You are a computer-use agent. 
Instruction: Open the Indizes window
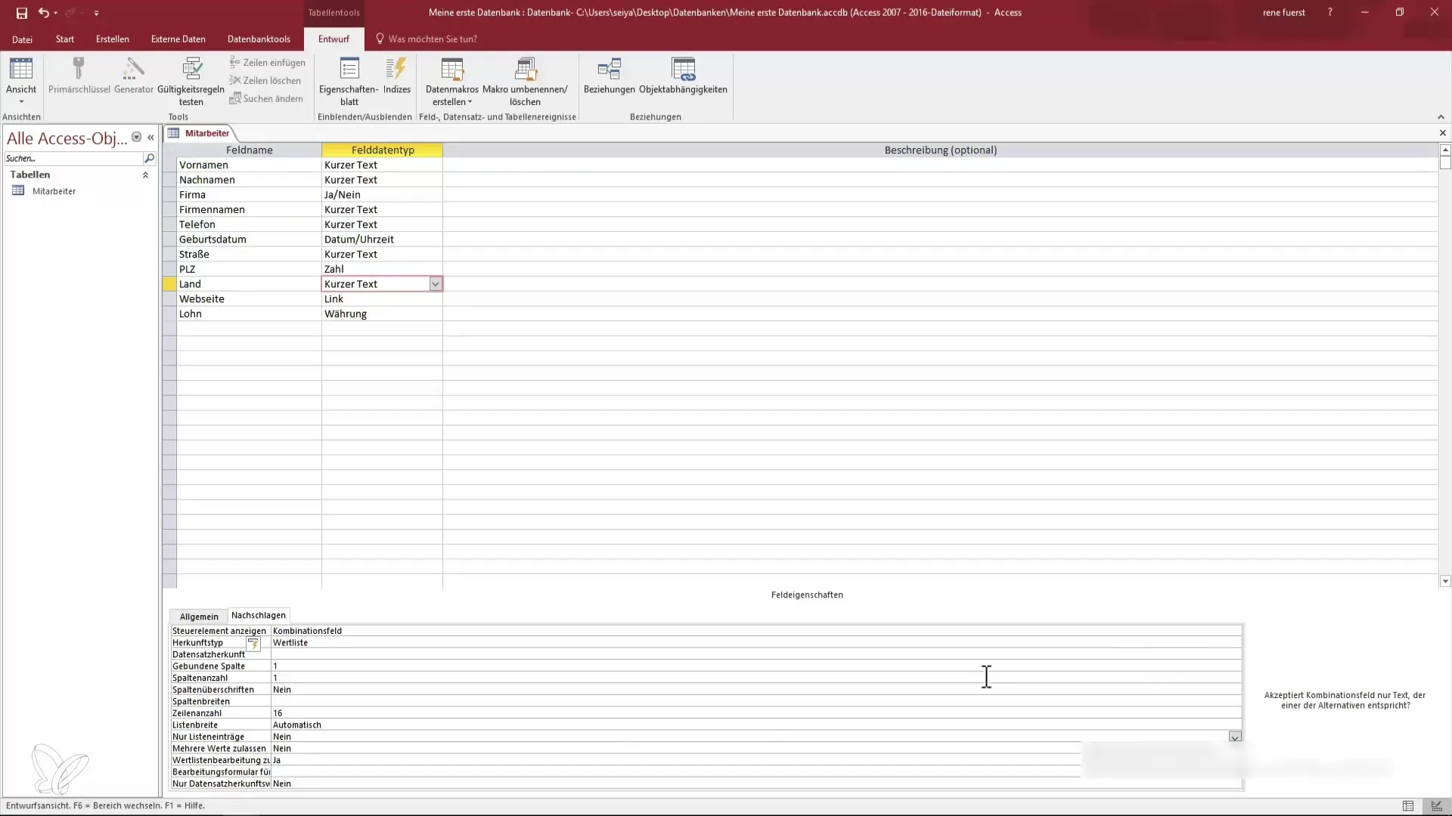396,76
